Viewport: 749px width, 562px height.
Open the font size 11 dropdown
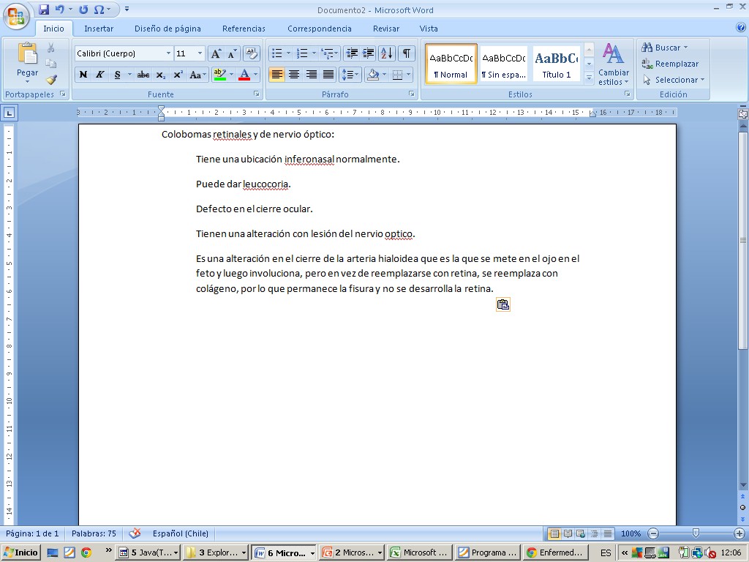(x=200, y=53)
